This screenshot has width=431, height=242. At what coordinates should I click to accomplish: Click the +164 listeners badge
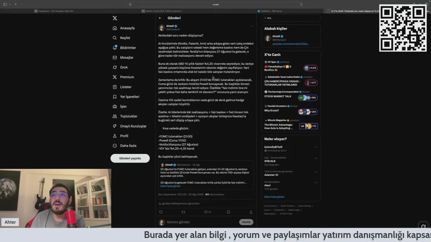pos(308,112)
